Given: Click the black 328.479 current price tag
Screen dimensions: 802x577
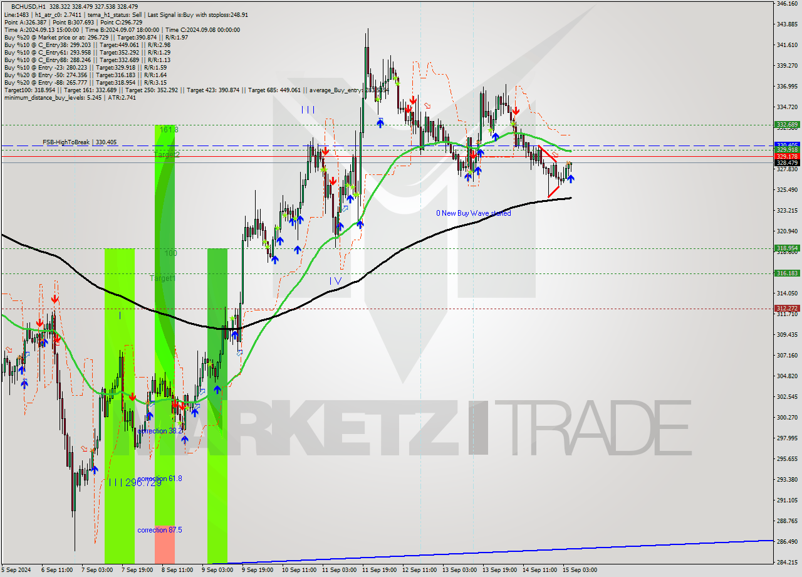Looking at the screenshot, I should [x=787, y=162].
